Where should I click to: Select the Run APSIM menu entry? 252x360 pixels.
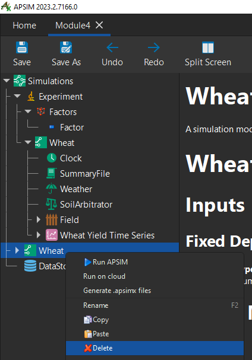click(155, 262)
